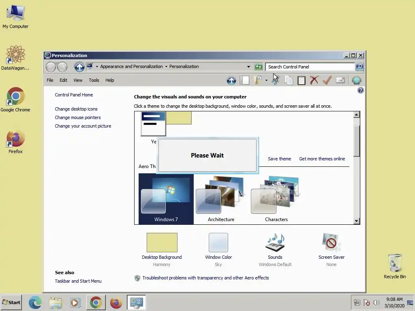This screenshot has height=311, width=415.
Task: Select the My Computer desktop icon
Action: point(15,16)
